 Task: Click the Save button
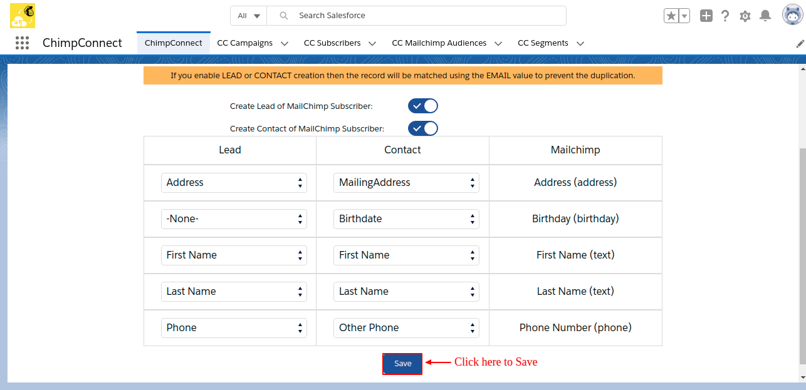(402, 364)
